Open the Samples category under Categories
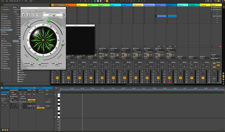This screenshot has height=132, width=225. 6,34
